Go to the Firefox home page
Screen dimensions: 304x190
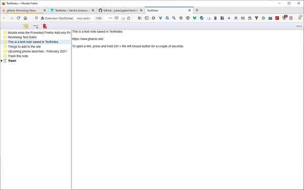pyautogui.click(x=25, y=18)
